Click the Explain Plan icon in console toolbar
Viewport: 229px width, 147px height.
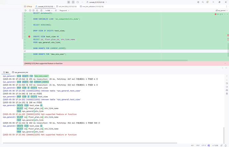pyautogui.click(x=34, y=11)
